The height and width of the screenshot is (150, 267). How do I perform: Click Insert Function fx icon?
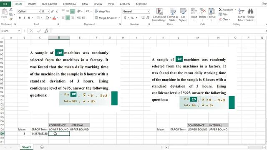46,31
